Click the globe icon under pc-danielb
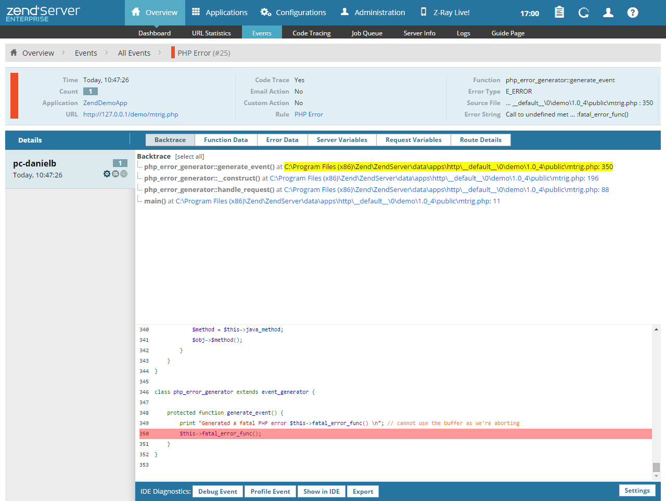 click(124, 174)
